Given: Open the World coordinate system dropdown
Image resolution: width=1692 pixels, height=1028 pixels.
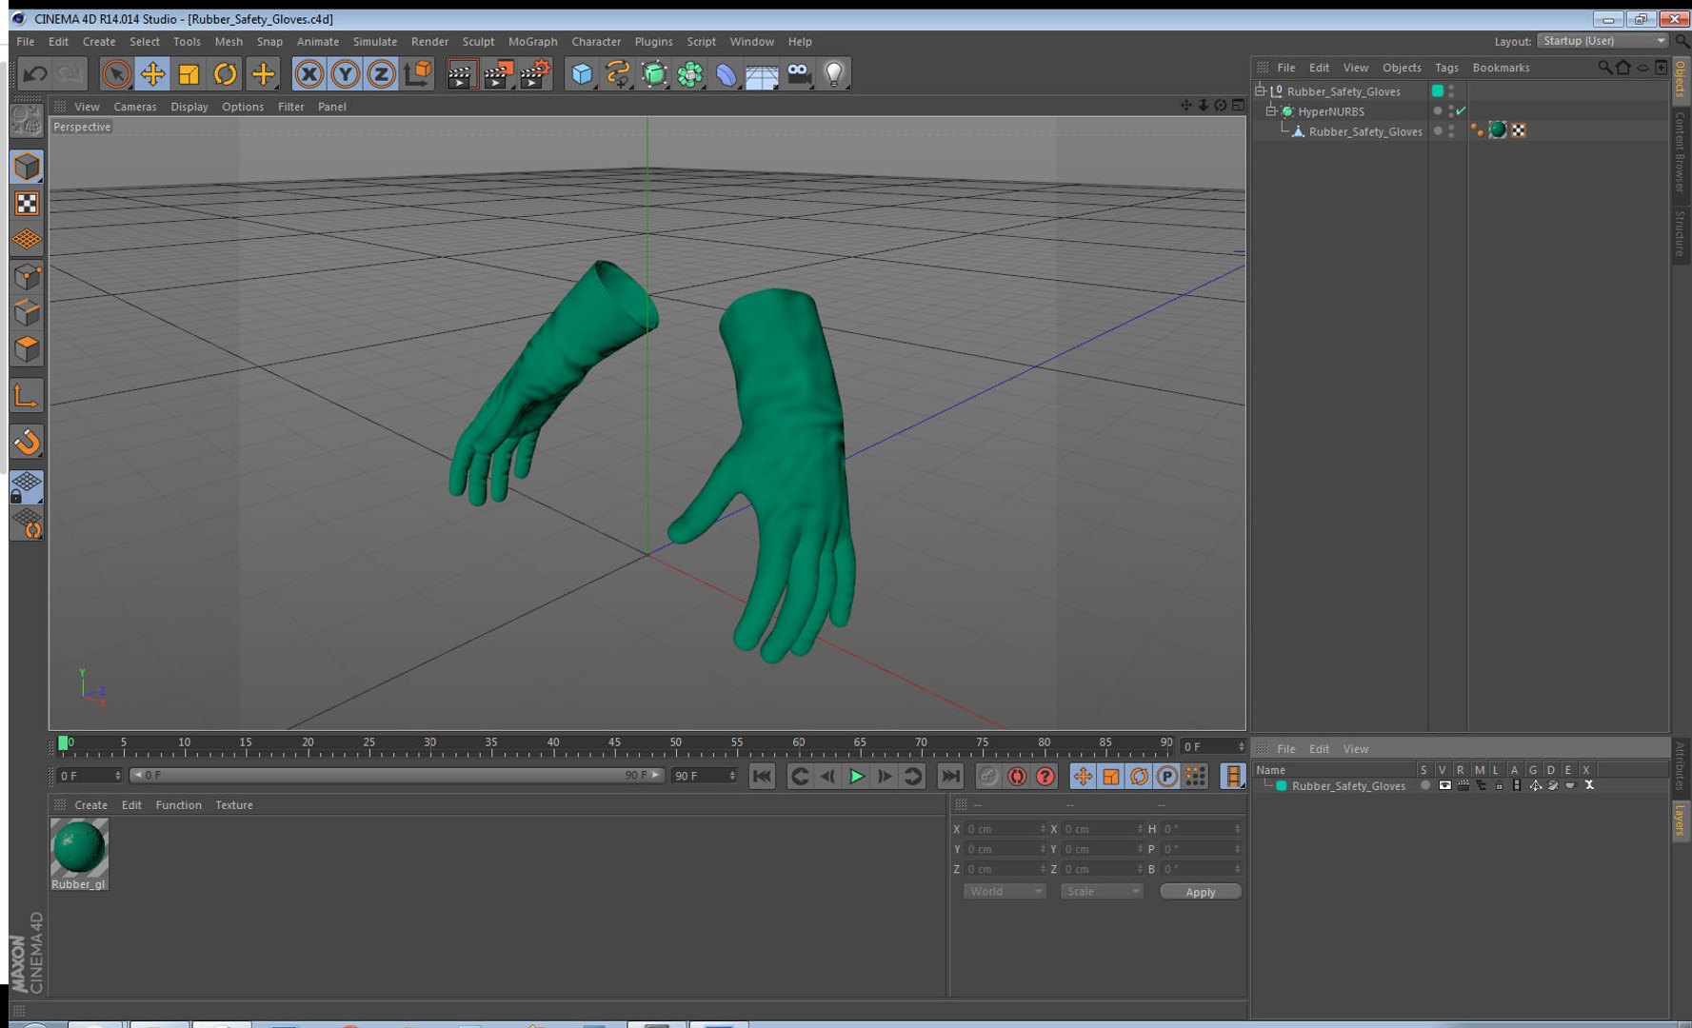Looking at the screenshot, I should click(1005, 892).
